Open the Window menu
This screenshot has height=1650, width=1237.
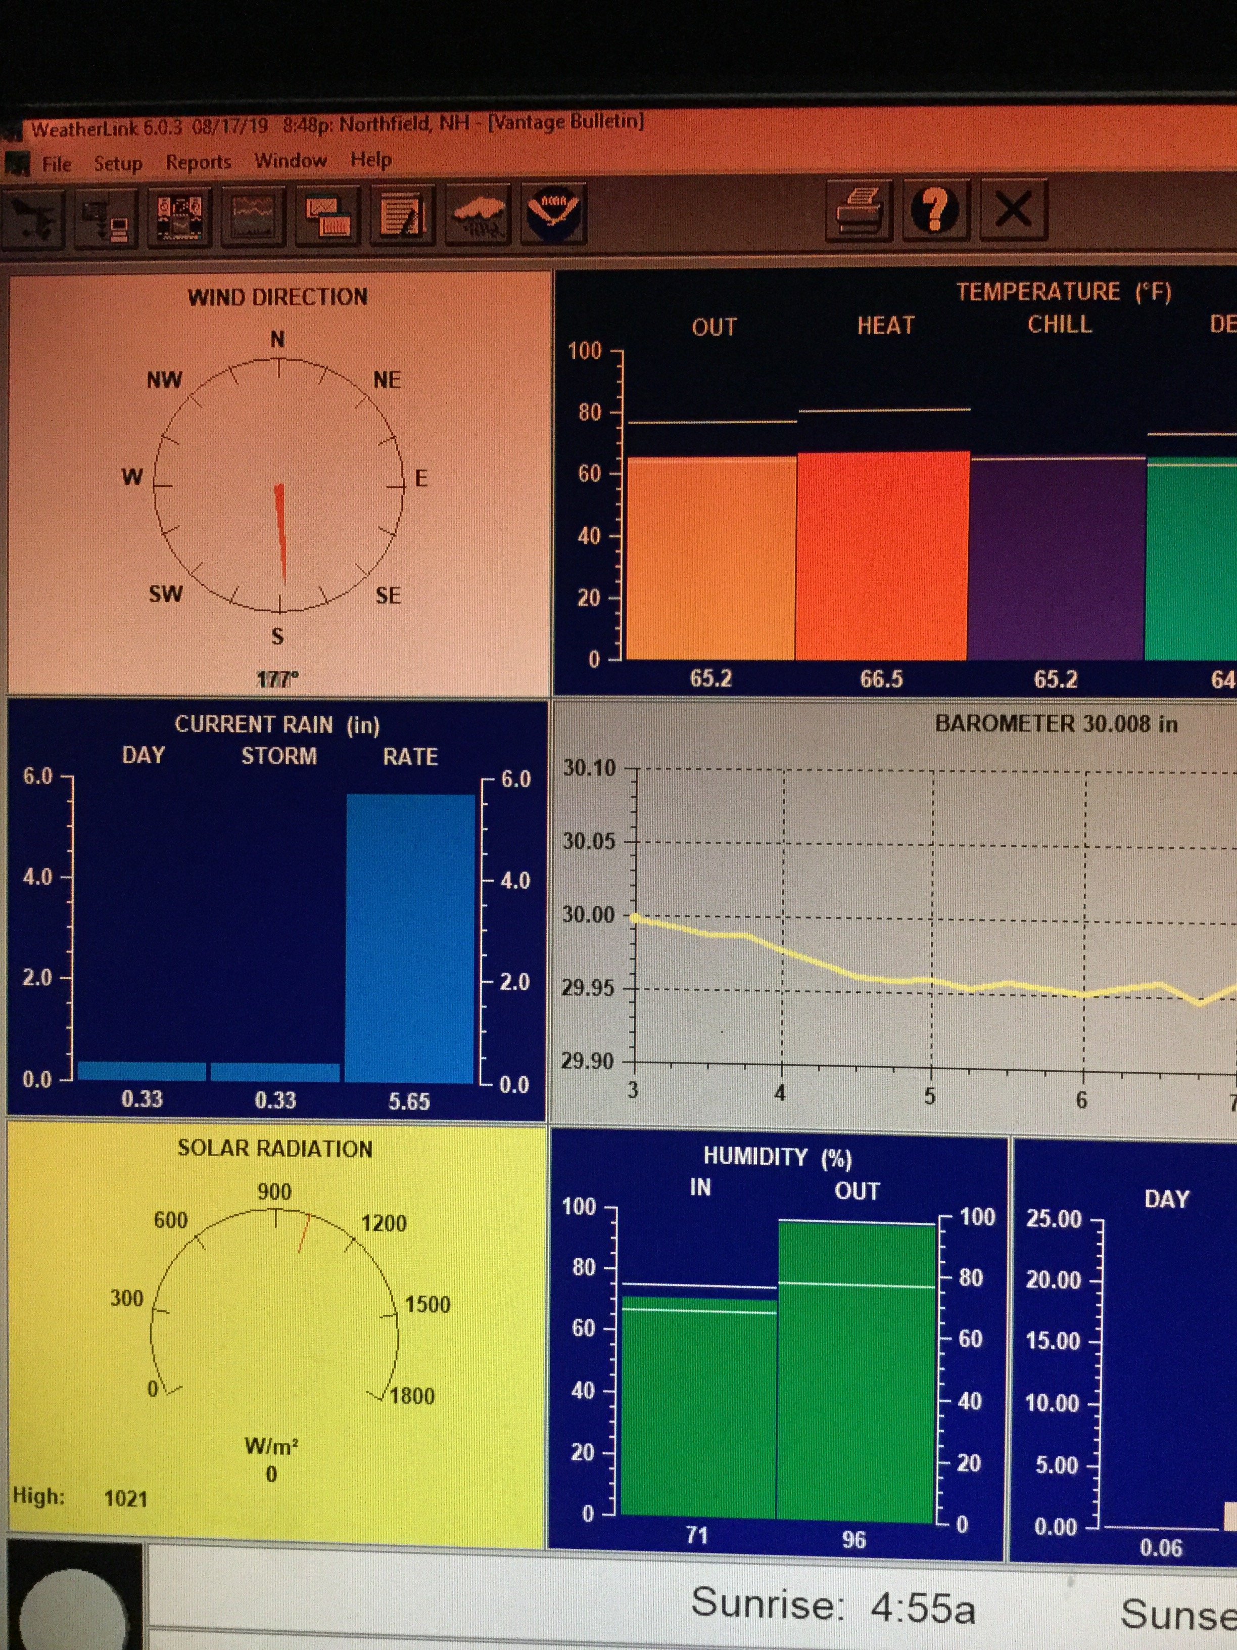(x=290, y=160)
